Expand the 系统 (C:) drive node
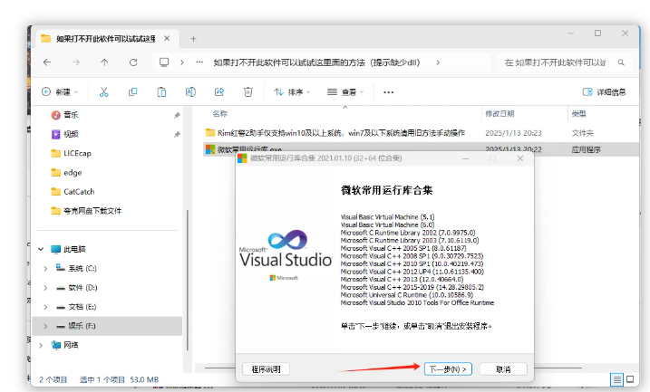This screenshot has width=650, height=392. 45,269
